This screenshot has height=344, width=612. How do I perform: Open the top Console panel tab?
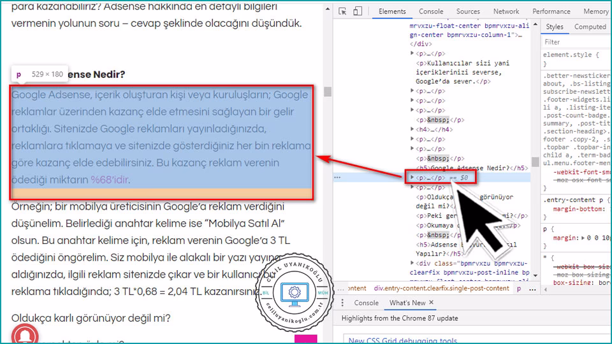point(431,11)
